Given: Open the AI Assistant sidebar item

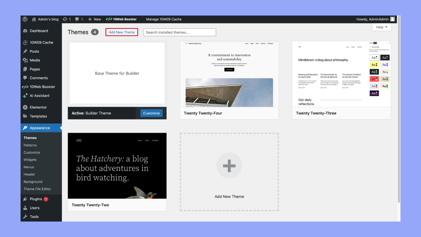Looking at the screenshot, I should [39, 96].
